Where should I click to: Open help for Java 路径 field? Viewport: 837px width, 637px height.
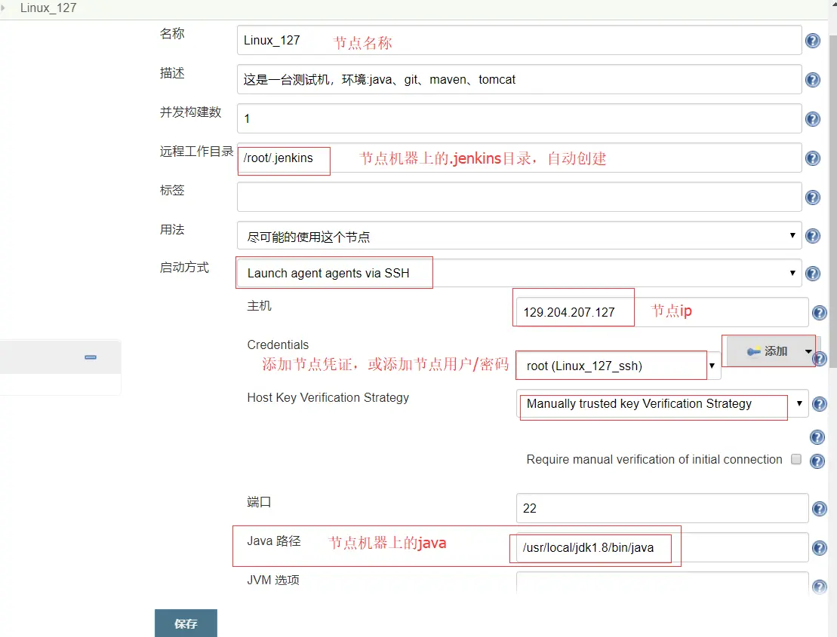click(820, 548)
